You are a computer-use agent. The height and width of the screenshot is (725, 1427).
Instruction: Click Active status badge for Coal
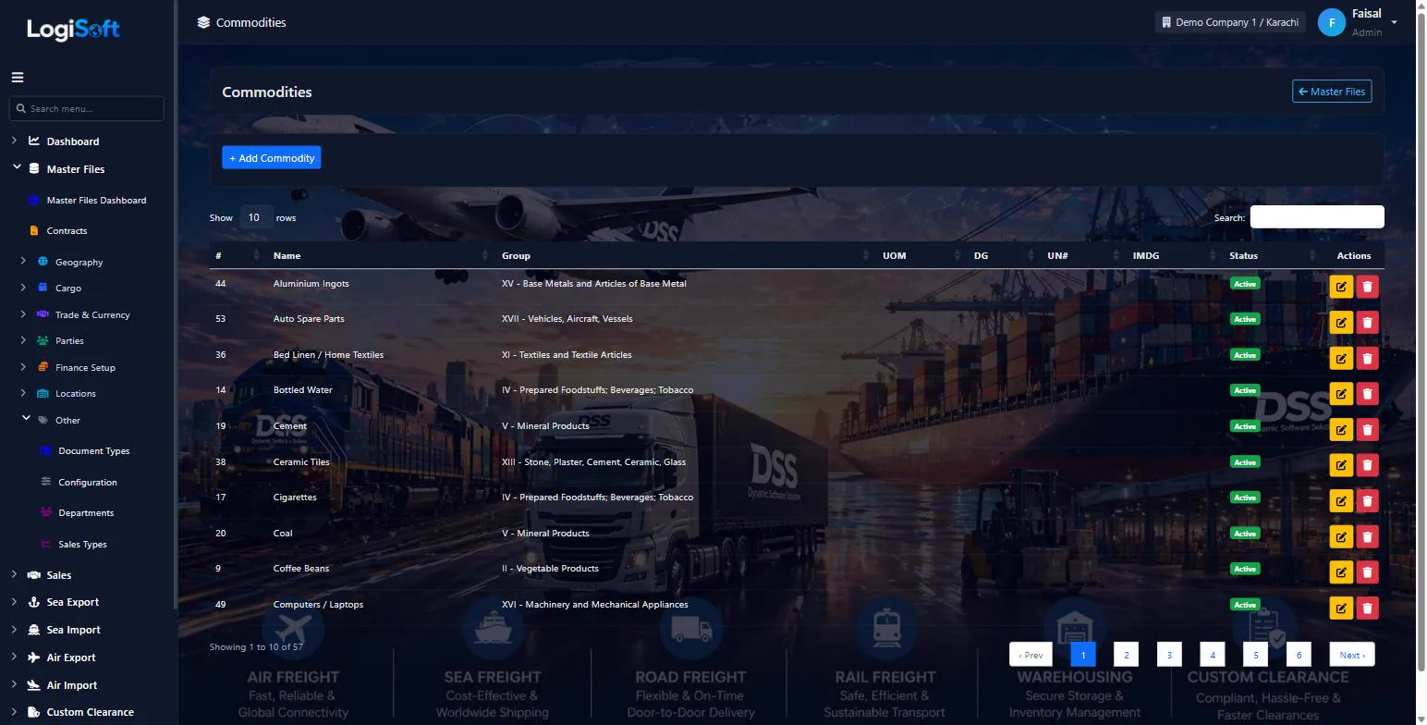1245,534
